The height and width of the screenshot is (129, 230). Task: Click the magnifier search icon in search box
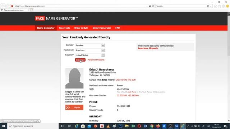pyautogui.click(x=208, y=6)
